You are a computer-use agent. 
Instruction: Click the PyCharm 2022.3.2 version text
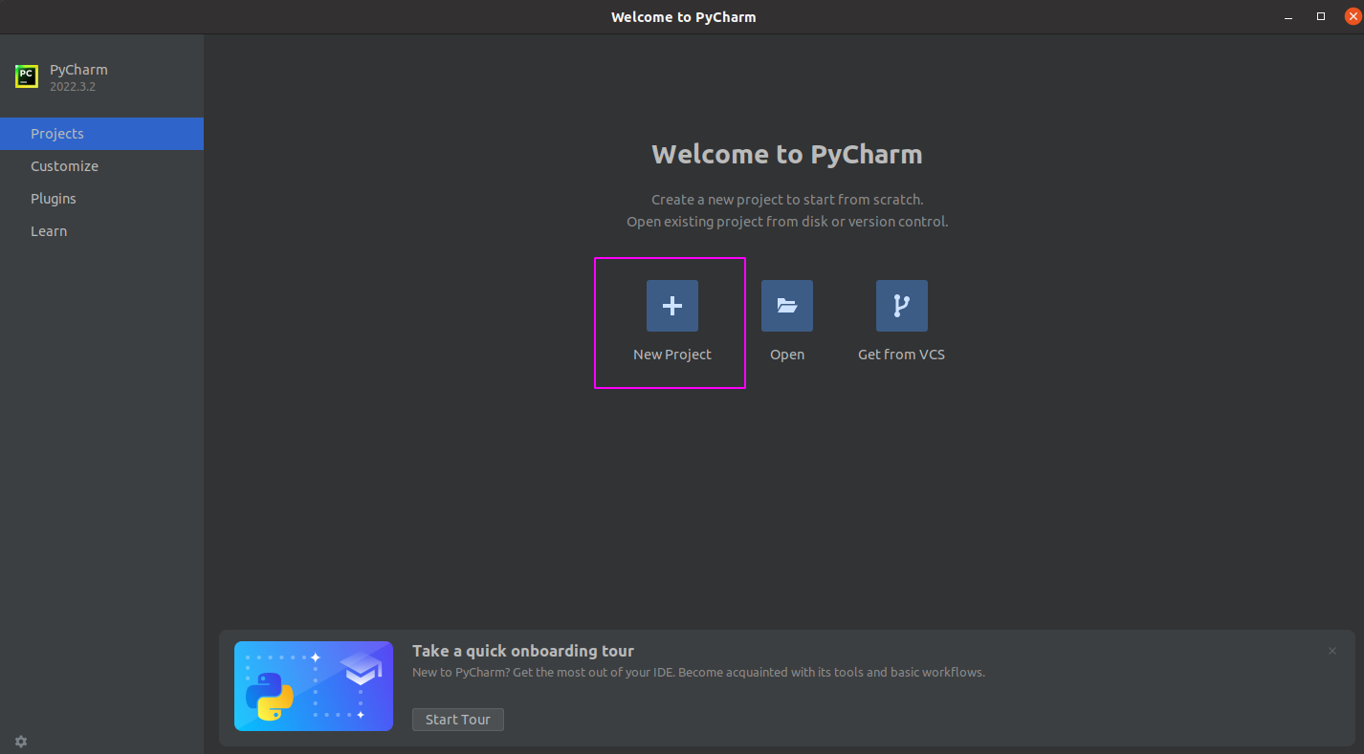[x=73, y=87]
